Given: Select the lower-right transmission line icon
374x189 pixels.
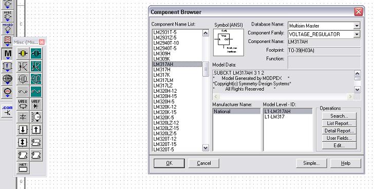Looking at the screenshot, I should tap(36, 155).
